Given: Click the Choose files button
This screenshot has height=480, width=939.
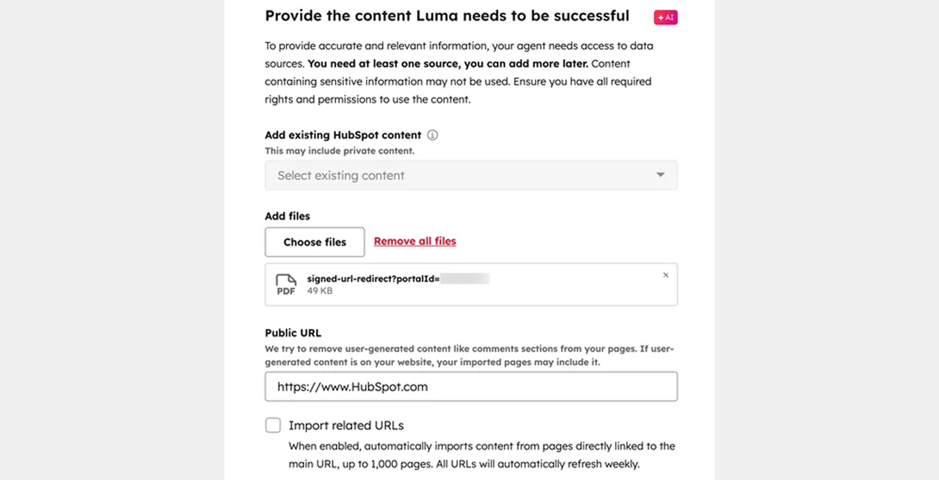Looking at the screenshot, I should 314,242.
